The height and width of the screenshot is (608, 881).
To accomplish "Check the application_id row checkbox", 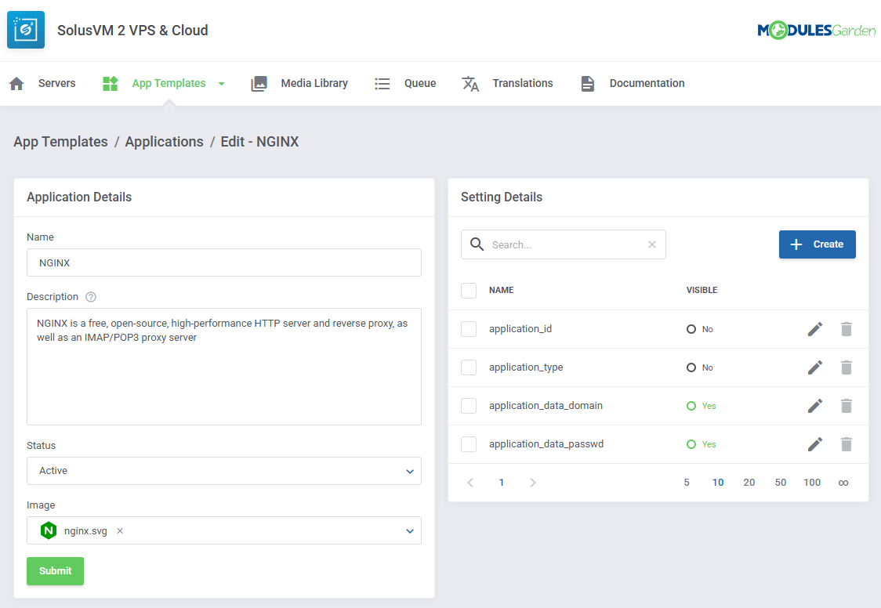I will [469, 329].
